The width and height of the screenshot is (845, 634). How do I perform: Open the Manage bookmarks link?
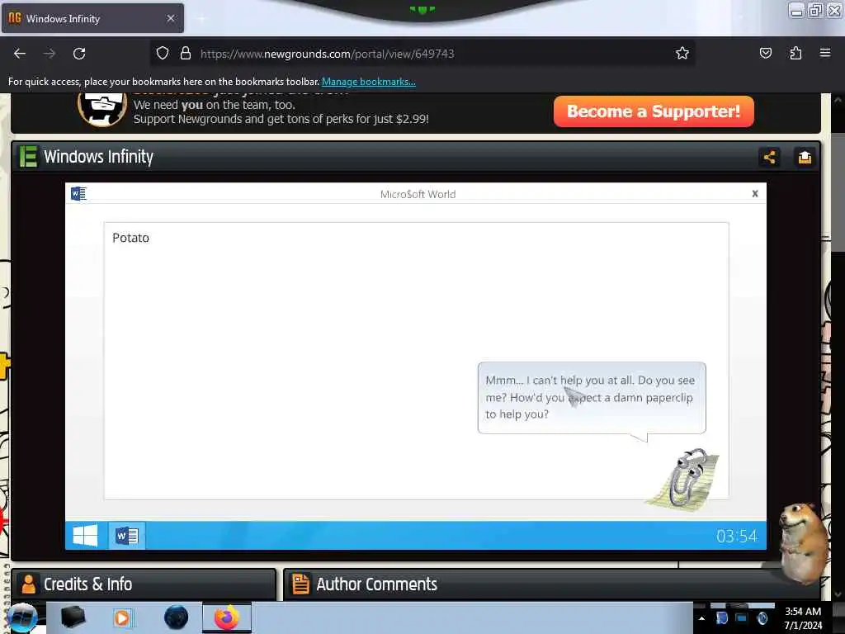[x=369, y=82]
